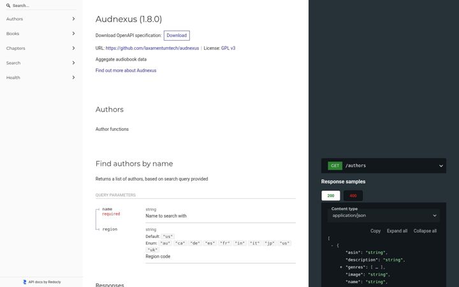Expand the Health sidebar chevron
459x287 pixels.
coord(73,77)
